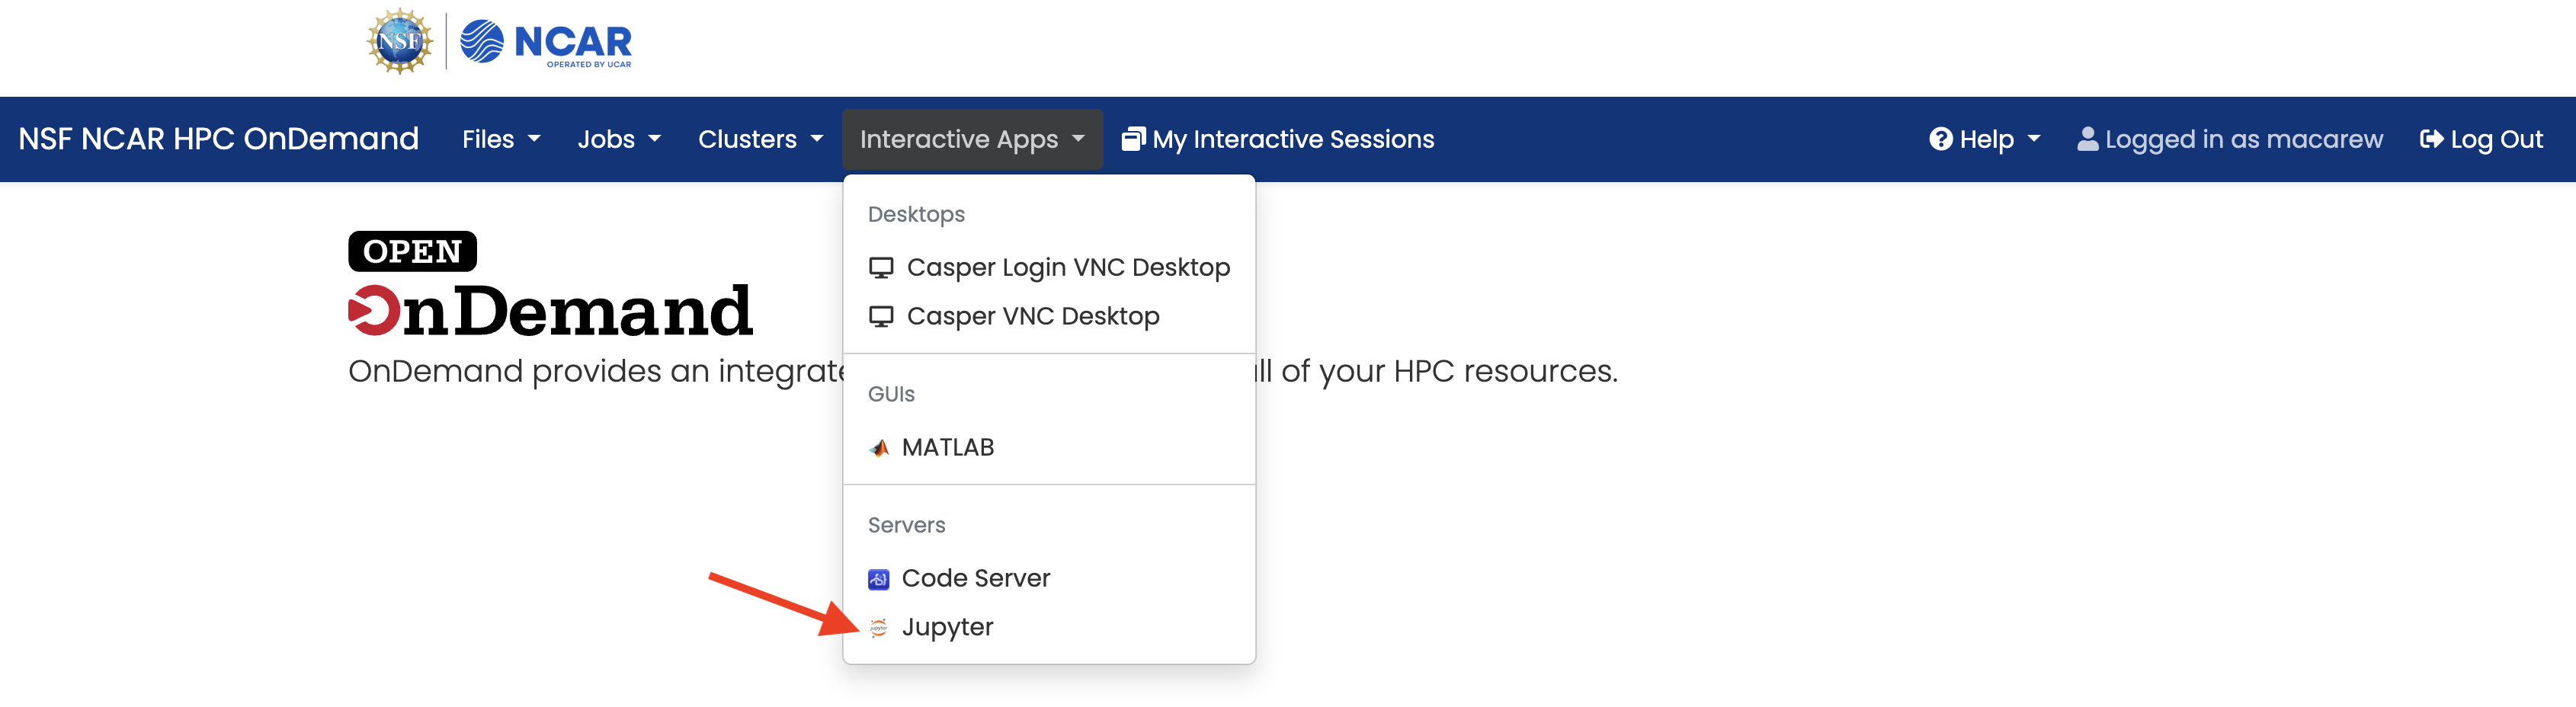Image resolution: width=2576 pixels, height=707 pixels.
Task: Go to NSF NCAR HPC OnDemand home link
Action: (x=219, y=139)
